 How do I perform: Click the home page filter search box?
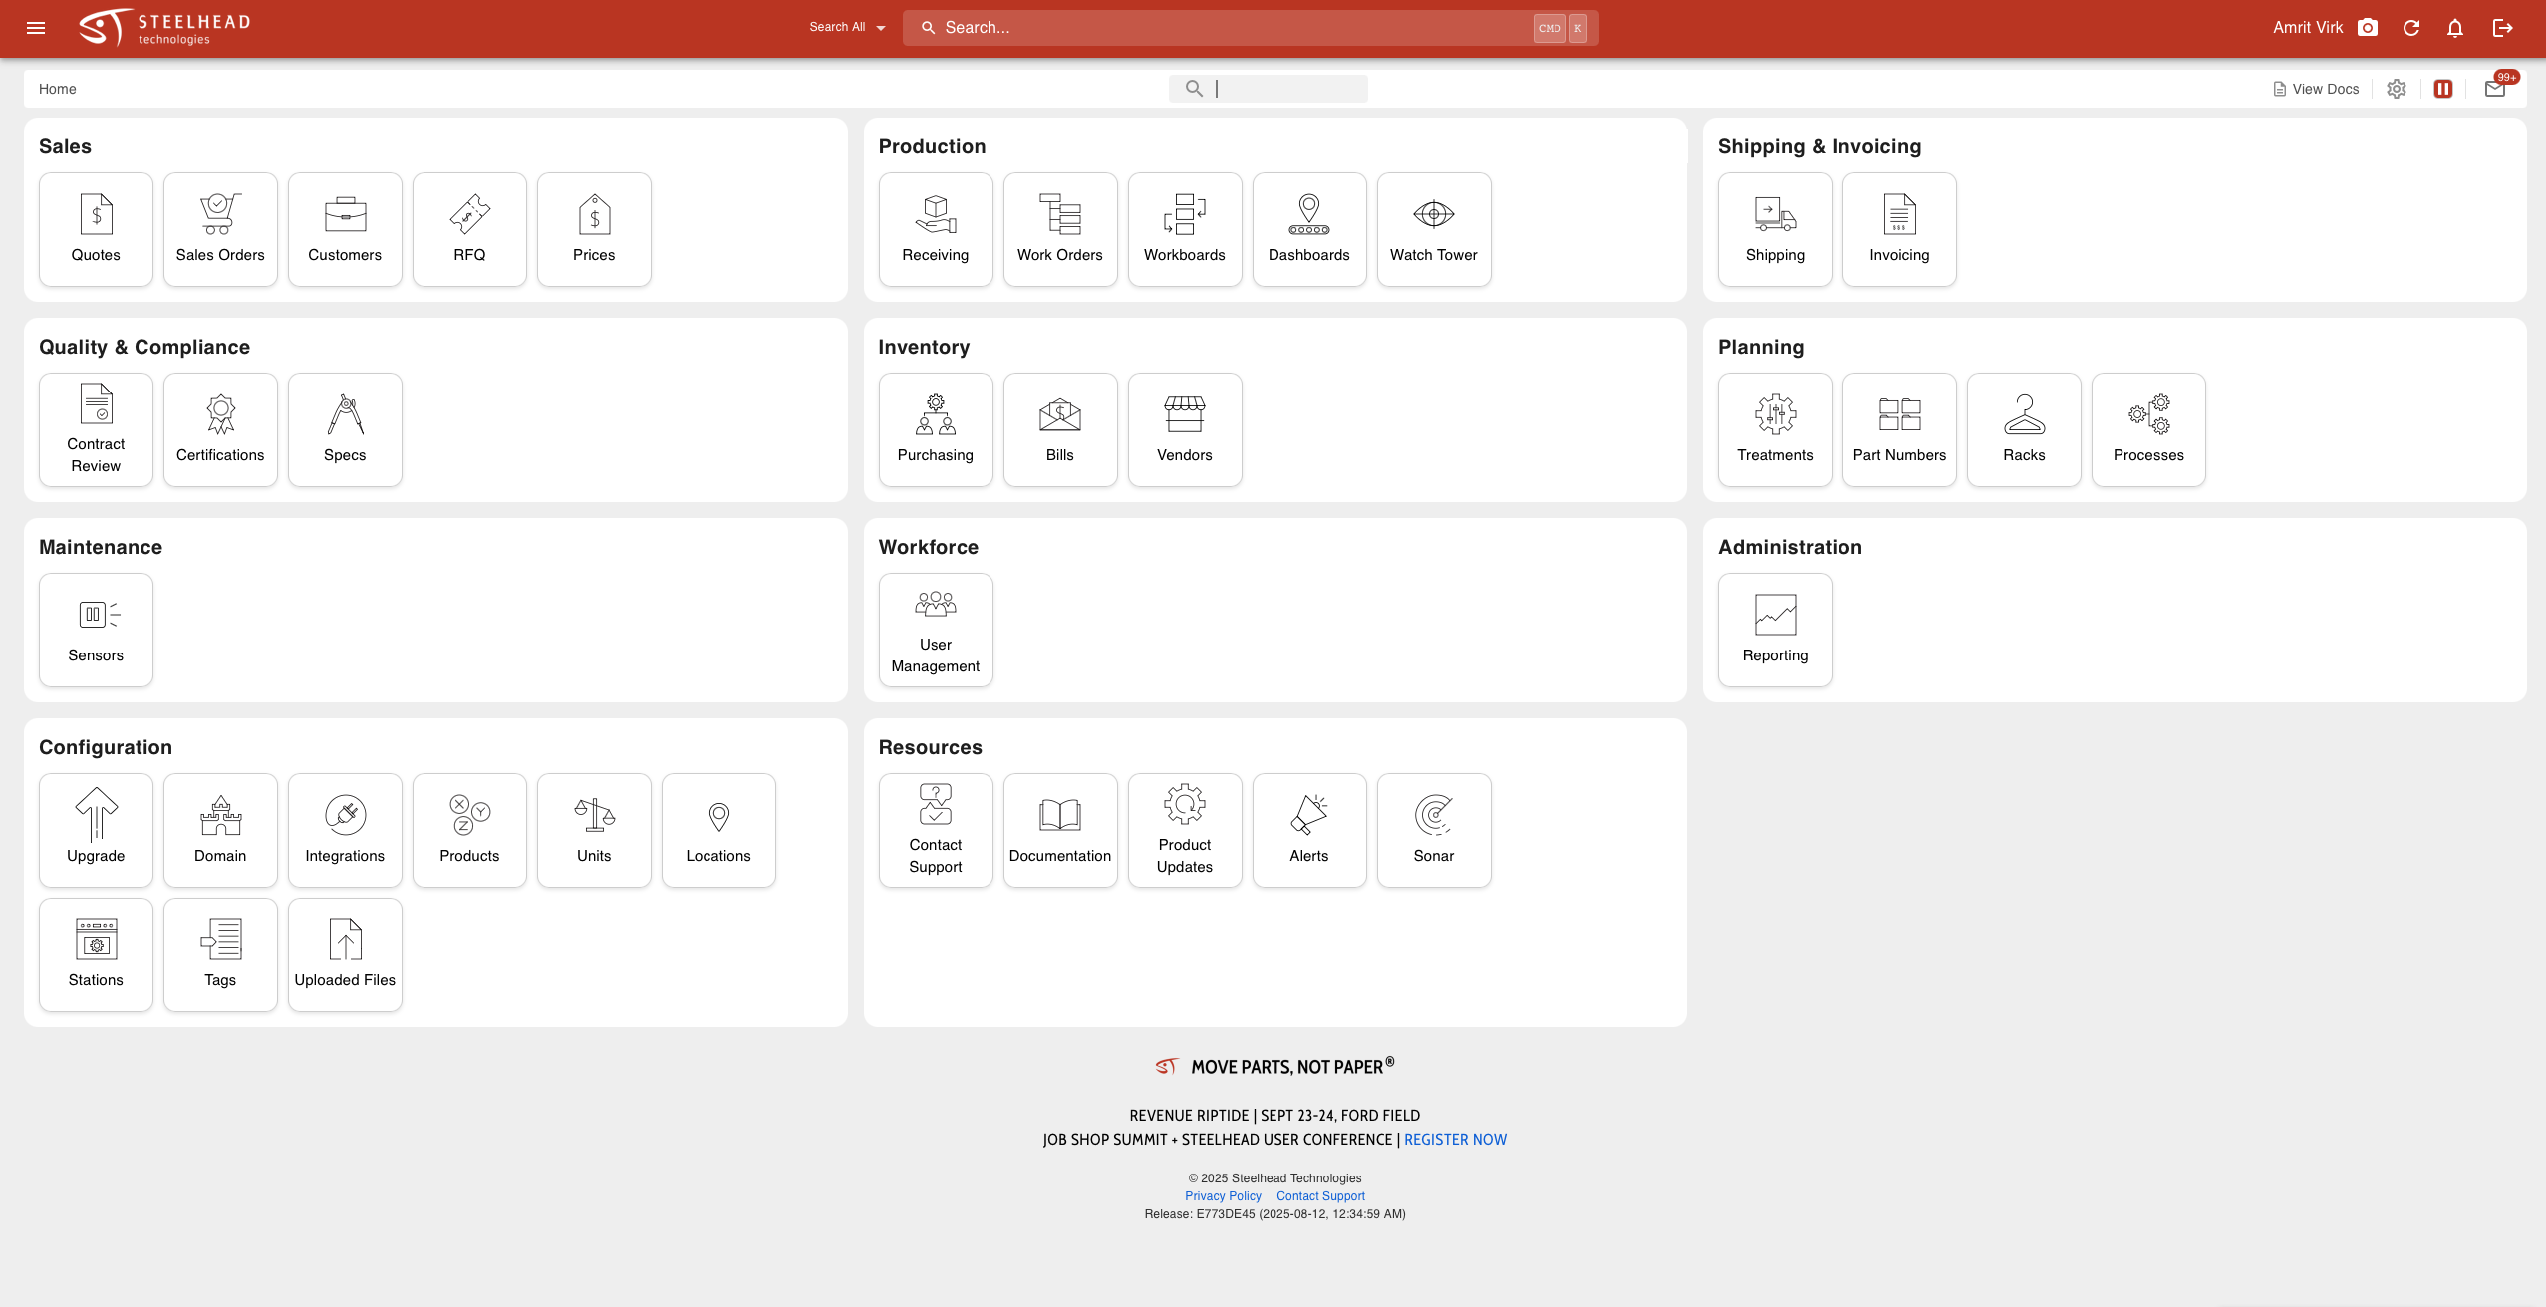(x=1268, y=89)
